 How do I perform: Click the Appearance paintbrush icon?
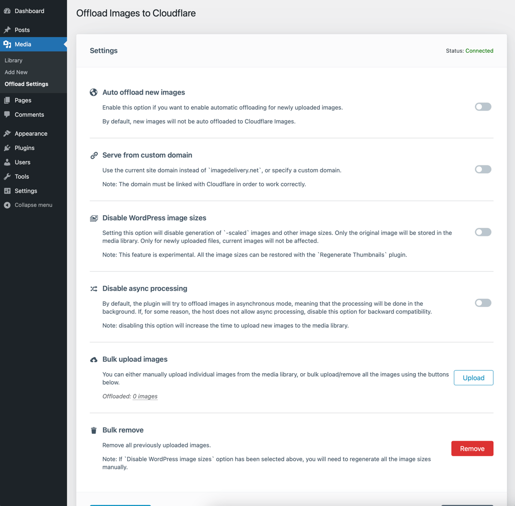point(7,133)
